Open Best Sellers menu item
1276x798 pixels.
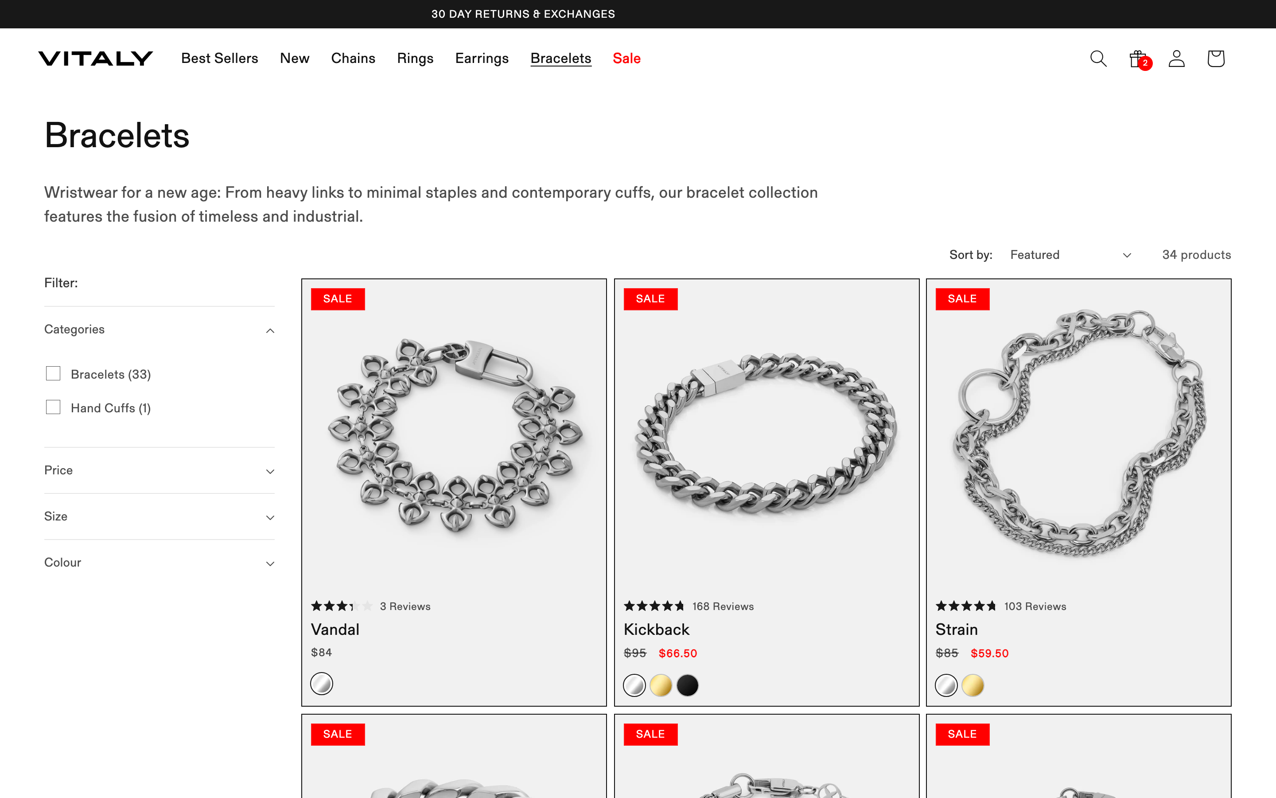pos(219,59)
